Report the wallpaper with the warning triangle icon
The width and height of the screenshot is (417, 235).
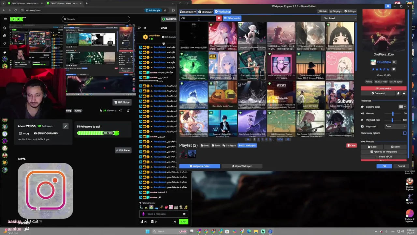pos(404,93)
